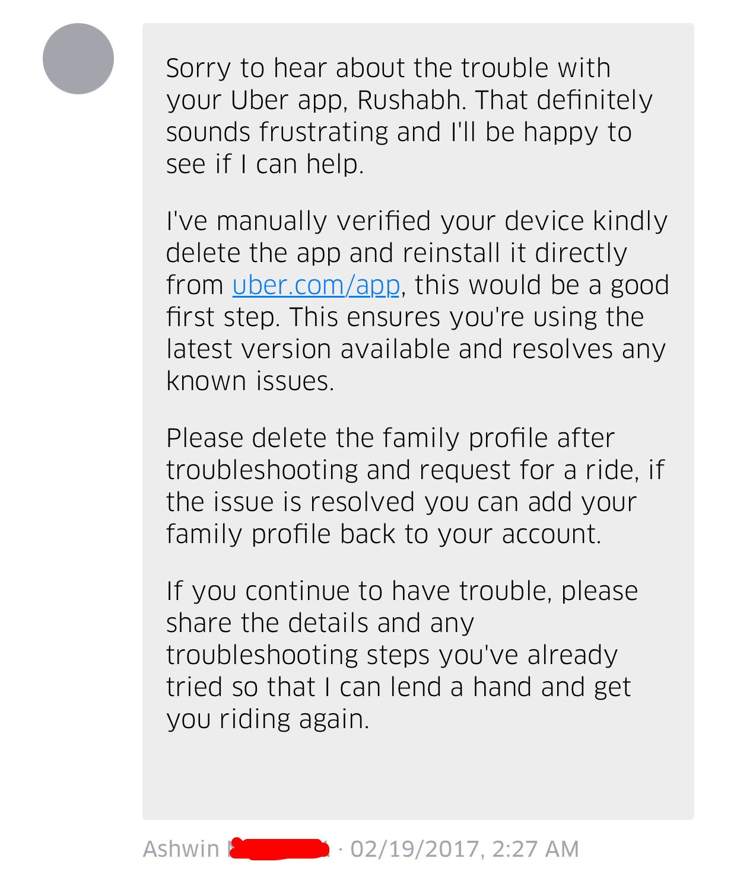Select the 'see if I can help.' line
The image size is (737, 887).
(x=265, y=164)
